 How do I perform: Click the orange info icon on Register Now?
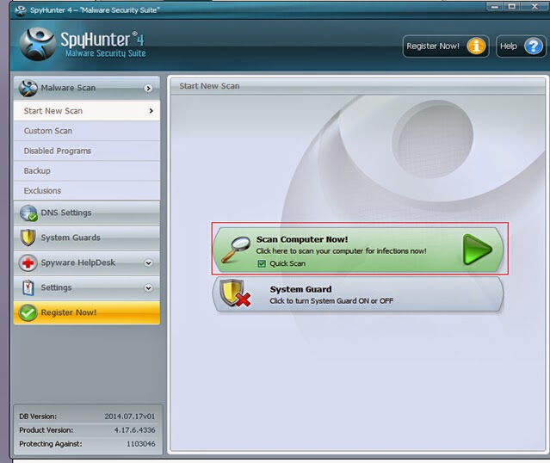click(476, 46)
